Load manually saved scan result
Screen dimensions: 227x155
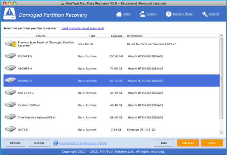83,28
